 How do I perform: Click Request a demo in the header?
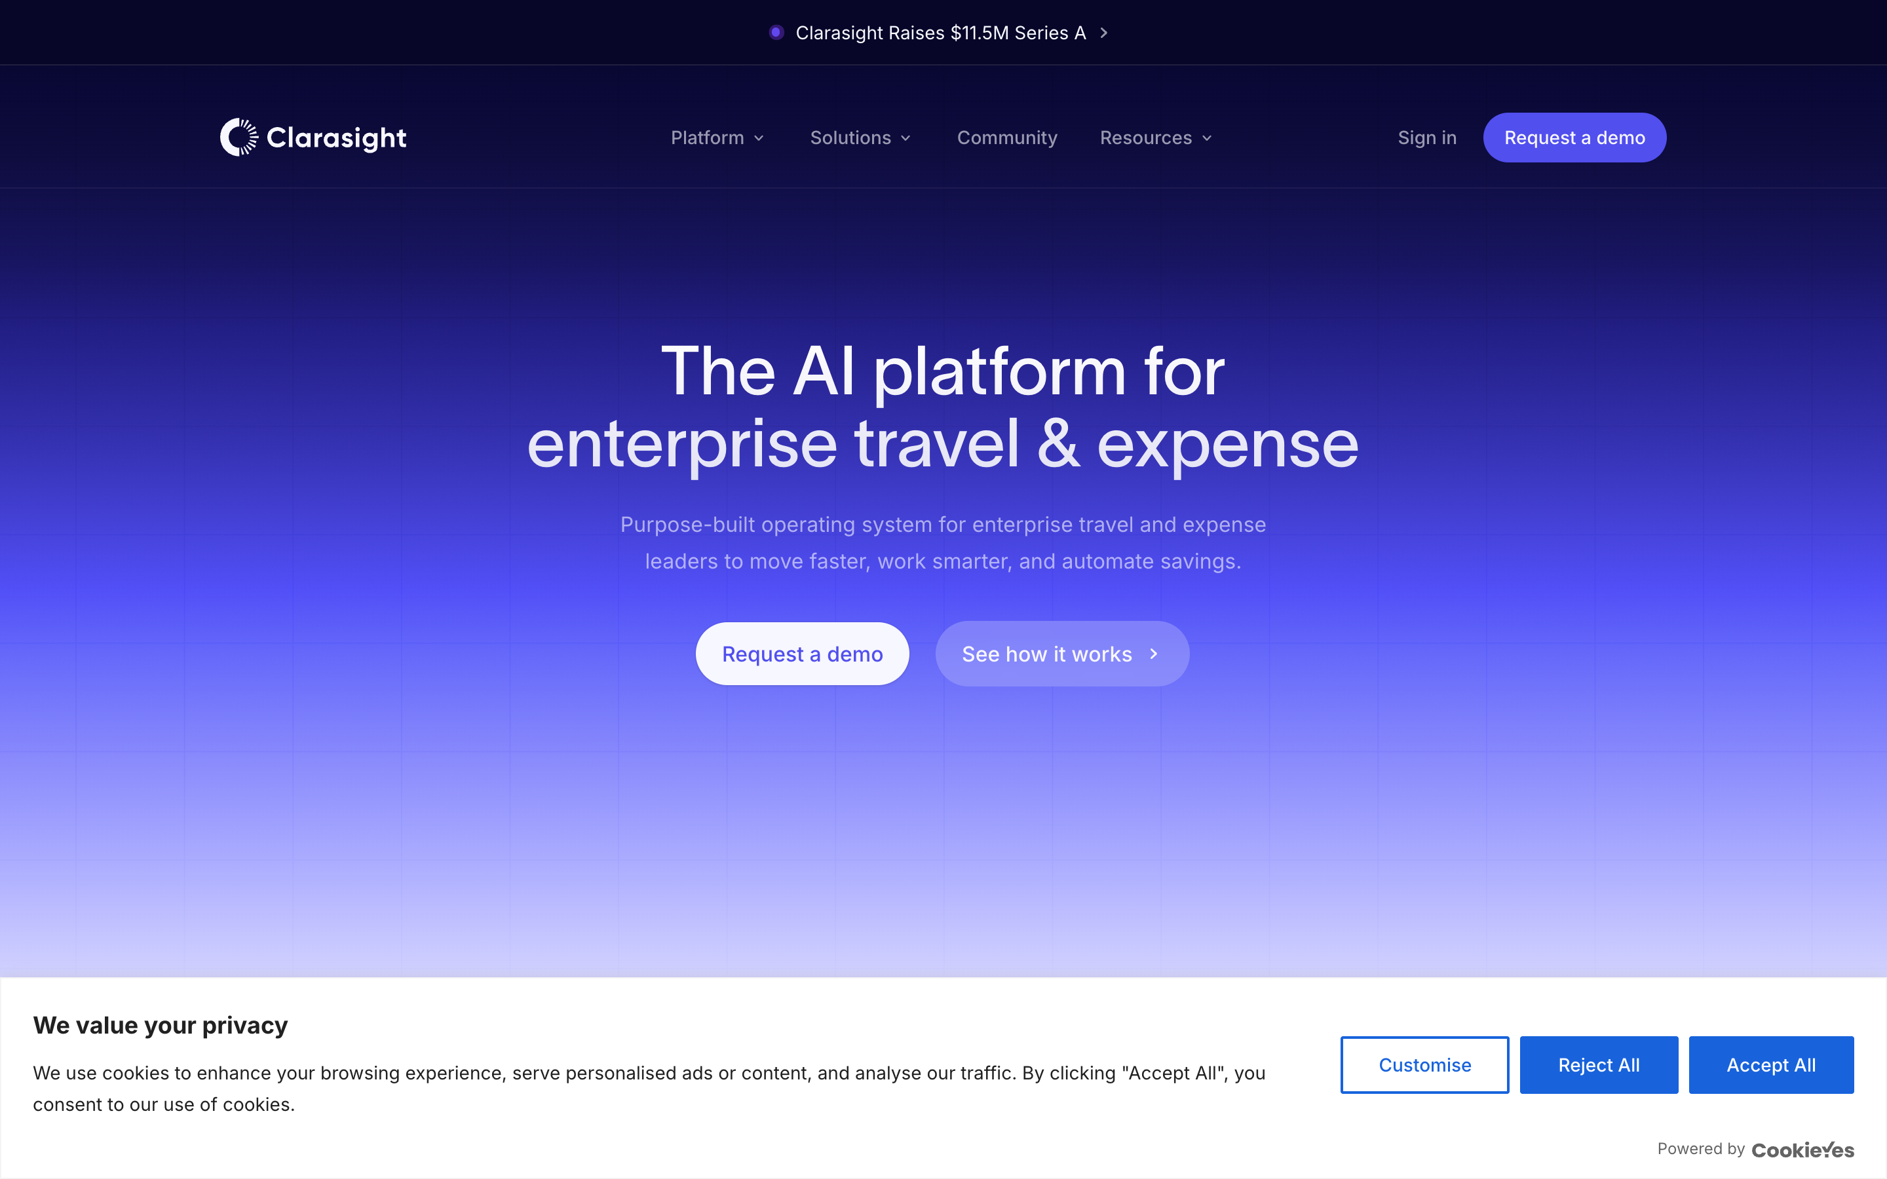coord(1574,138)
